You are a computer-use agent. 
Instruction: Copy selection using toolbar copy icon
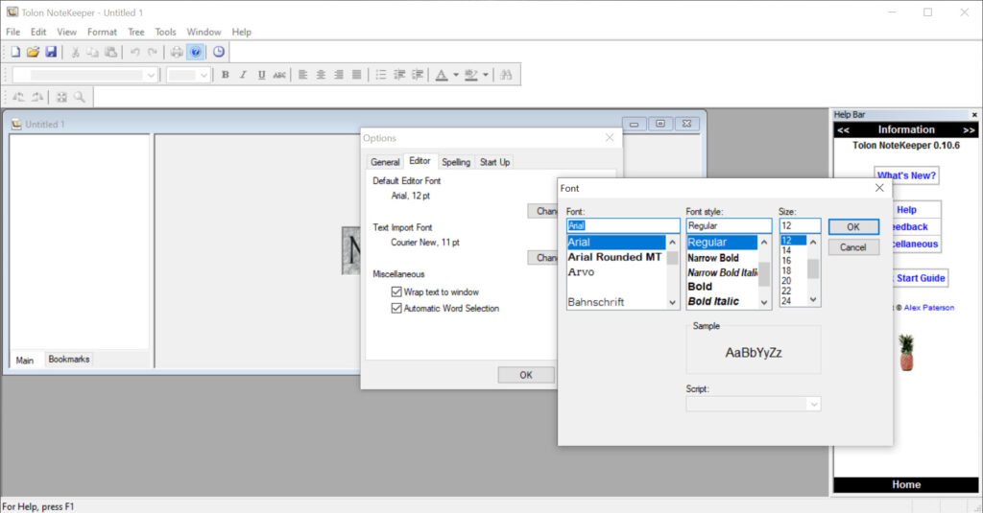click(x=93, y=52)
